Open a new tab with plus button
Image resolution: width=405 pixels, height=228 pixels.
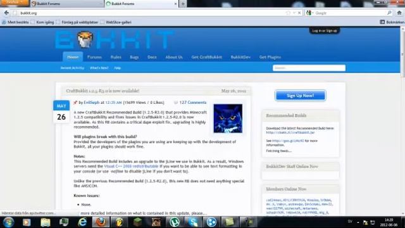tap(183, 4)
